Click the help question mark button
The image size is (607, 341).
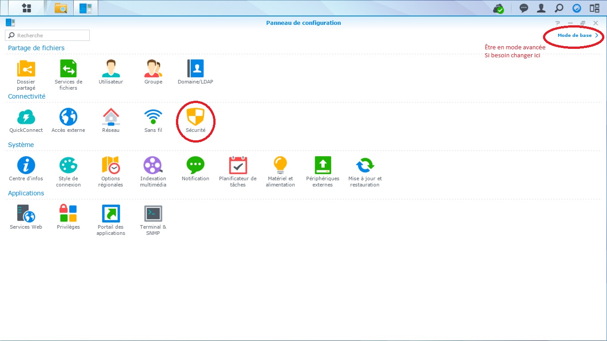pyautogui.click(x=558, y=23)
